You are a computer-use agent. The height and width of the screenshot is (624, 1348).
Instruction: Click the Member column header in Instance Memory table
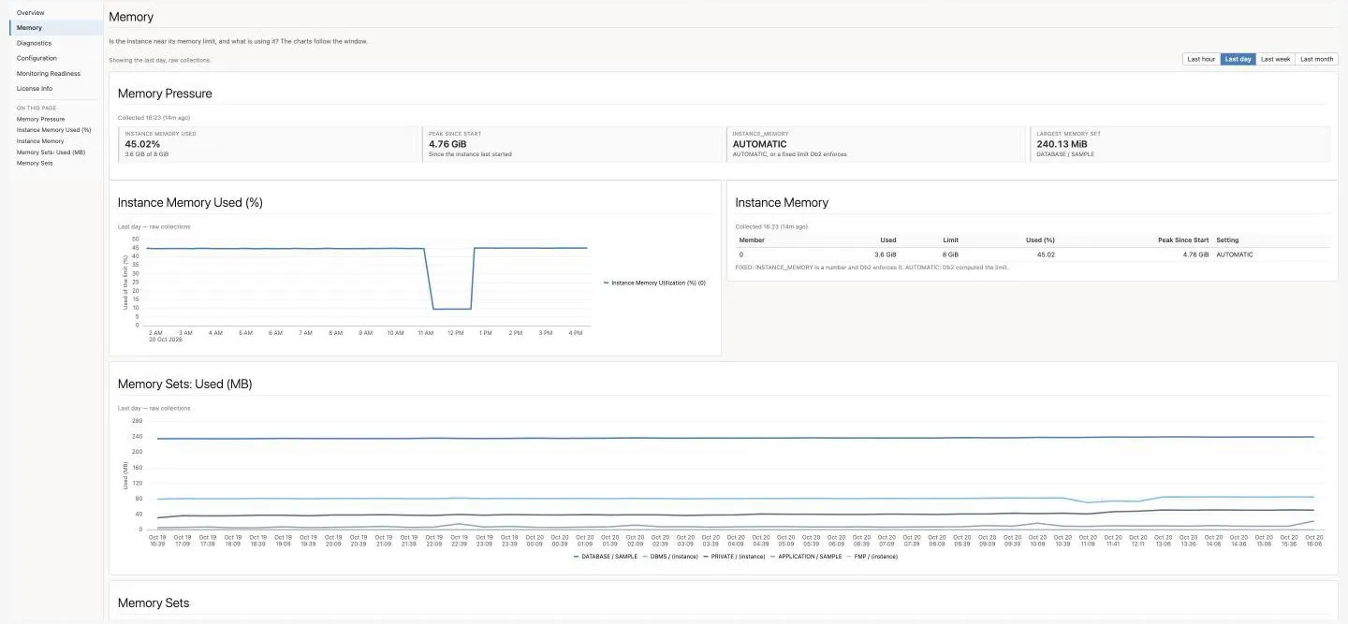click(752, 240)
